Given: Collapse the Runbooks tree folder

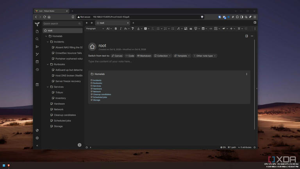Looking at the screenshot, I should (48, 65).
